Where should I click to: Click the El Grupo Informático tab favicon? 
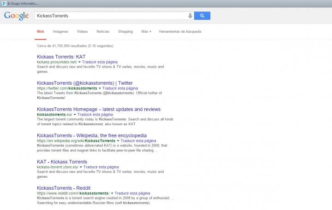click(4, 3)
